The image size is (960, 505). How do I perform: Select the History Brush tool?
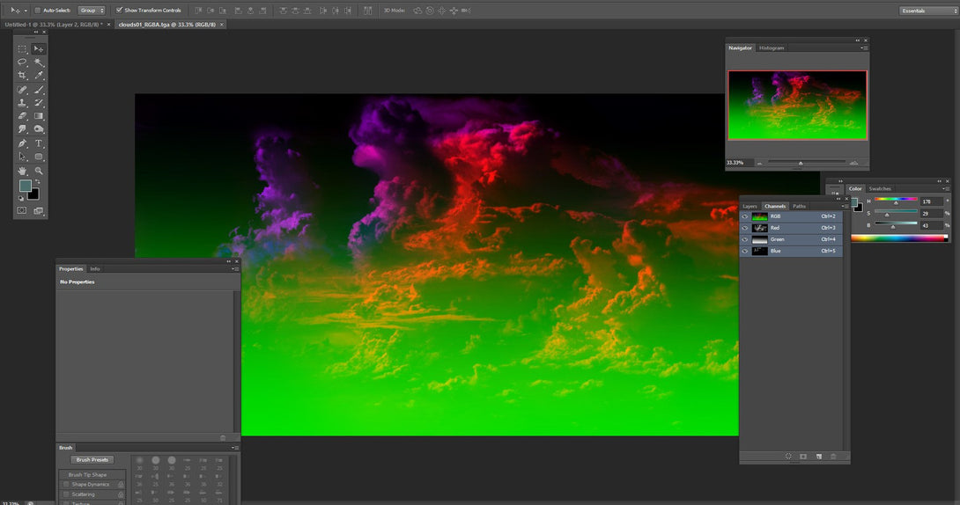click(x=39, y=103)
